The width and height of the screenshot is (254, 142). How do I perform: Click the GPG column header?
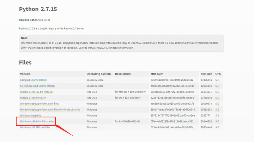point(218,74)
